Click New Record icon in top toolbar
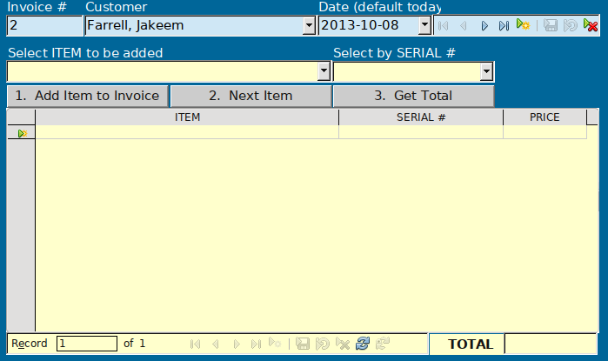 point(523,26)
